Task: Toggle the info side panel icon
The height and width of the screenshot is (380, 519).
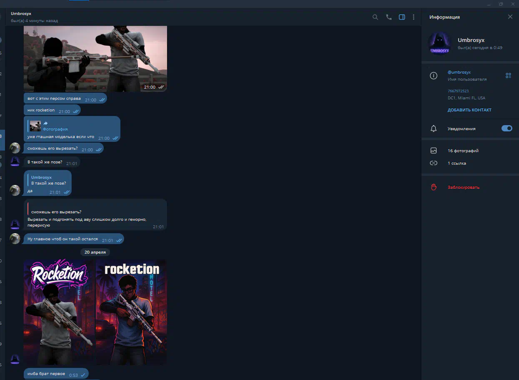Action: [x=402, y=17]
